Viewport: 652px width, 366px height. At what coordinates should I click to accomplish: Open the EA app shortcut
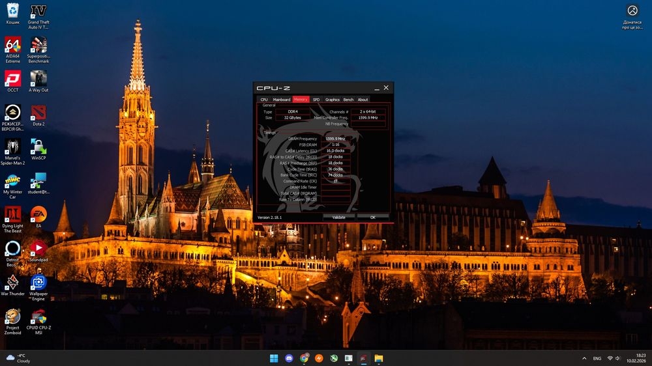tap(38, 218)
